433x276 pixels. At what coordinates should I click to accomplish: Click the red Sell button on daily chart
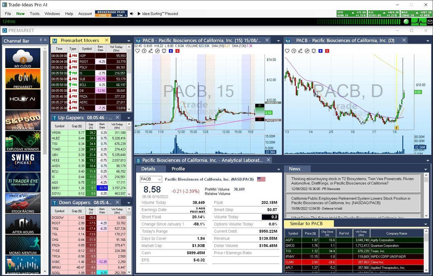327,51
